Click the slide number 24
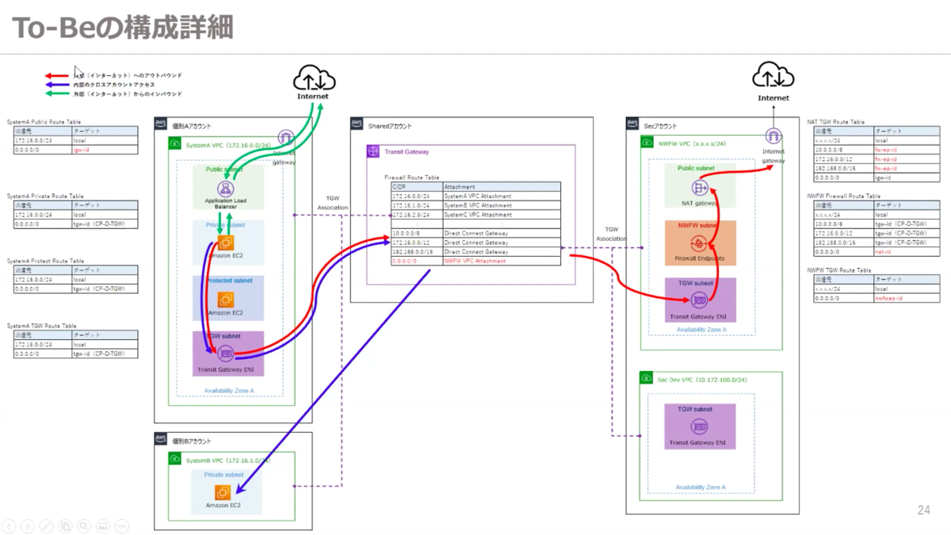 coord(923,510)
